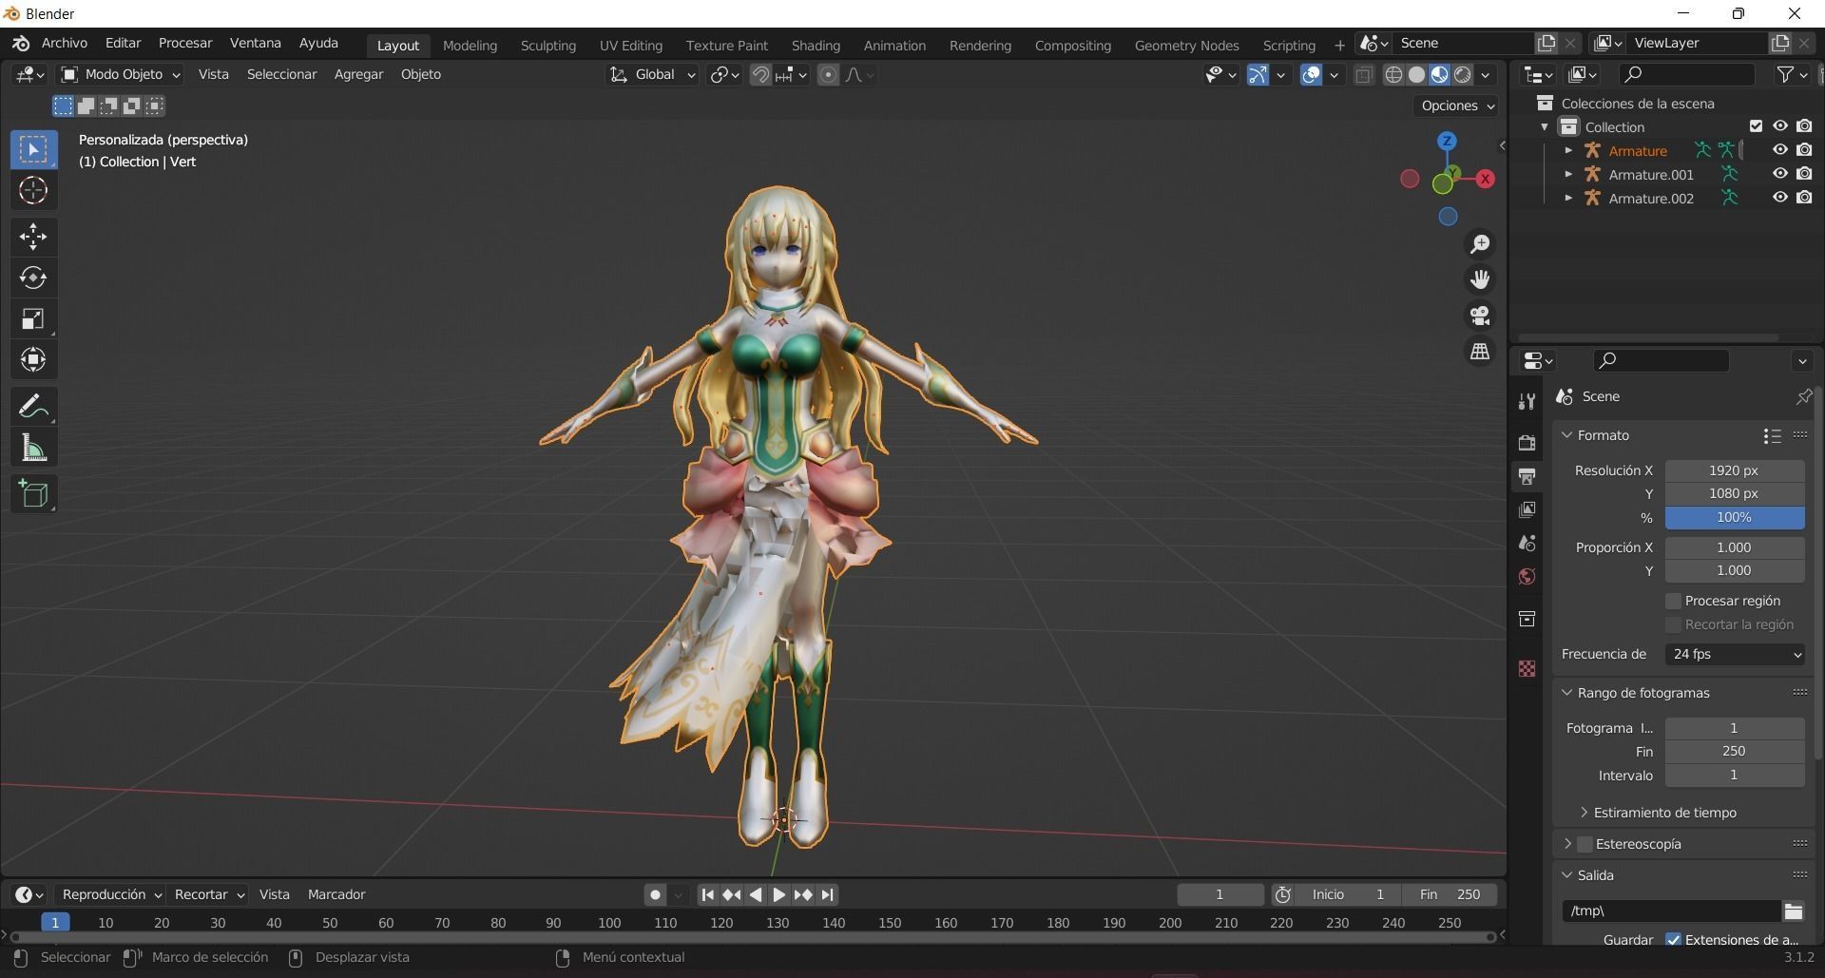
Task: Expand the Armature.001 tree item
Action: [x=1568, y=174]
